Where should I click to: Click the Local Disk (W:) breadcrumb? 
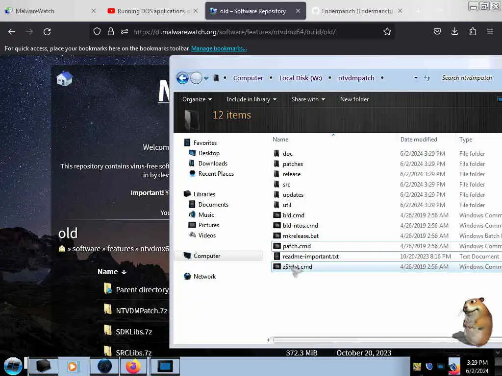pyautogui.click(x=301, y=78)
